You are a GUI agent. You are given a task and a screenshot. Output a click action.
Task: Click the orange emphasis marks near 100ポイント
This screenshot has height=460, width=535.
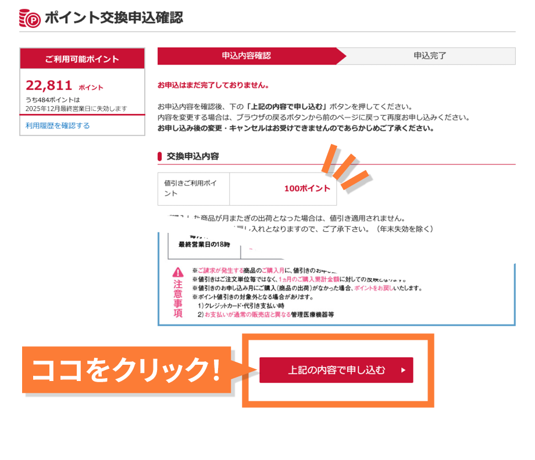tap(347, 169)
